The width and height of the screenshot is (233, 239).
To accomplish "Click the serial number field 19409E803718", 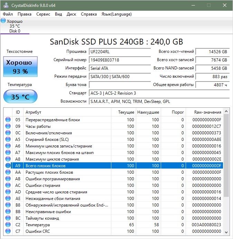I will 120,60.
